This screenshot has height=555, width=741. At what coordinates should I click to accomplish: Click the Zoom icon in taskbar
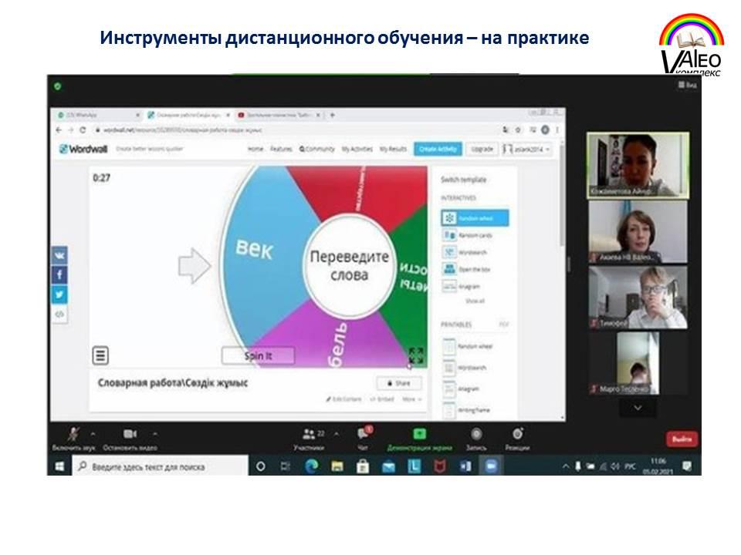[x=491, y=466]
